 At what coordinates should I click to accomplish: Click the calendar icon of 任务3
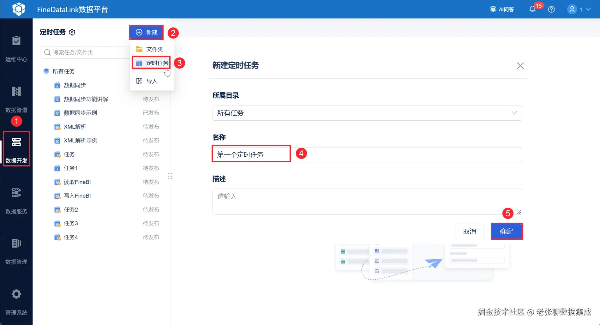(x=57, y=223)
